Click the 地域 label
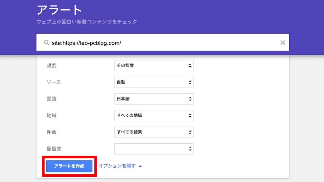This screenshot has width=324, height=182. point(52,116)
